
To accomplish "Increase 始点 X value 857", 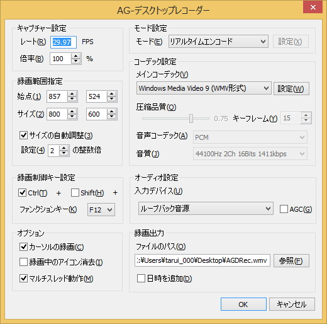I will coord(72,94).
